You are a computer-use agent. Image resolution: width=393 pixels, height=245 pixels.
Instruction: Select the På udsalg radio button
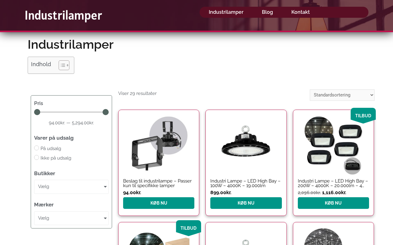(x=37, y=148)
